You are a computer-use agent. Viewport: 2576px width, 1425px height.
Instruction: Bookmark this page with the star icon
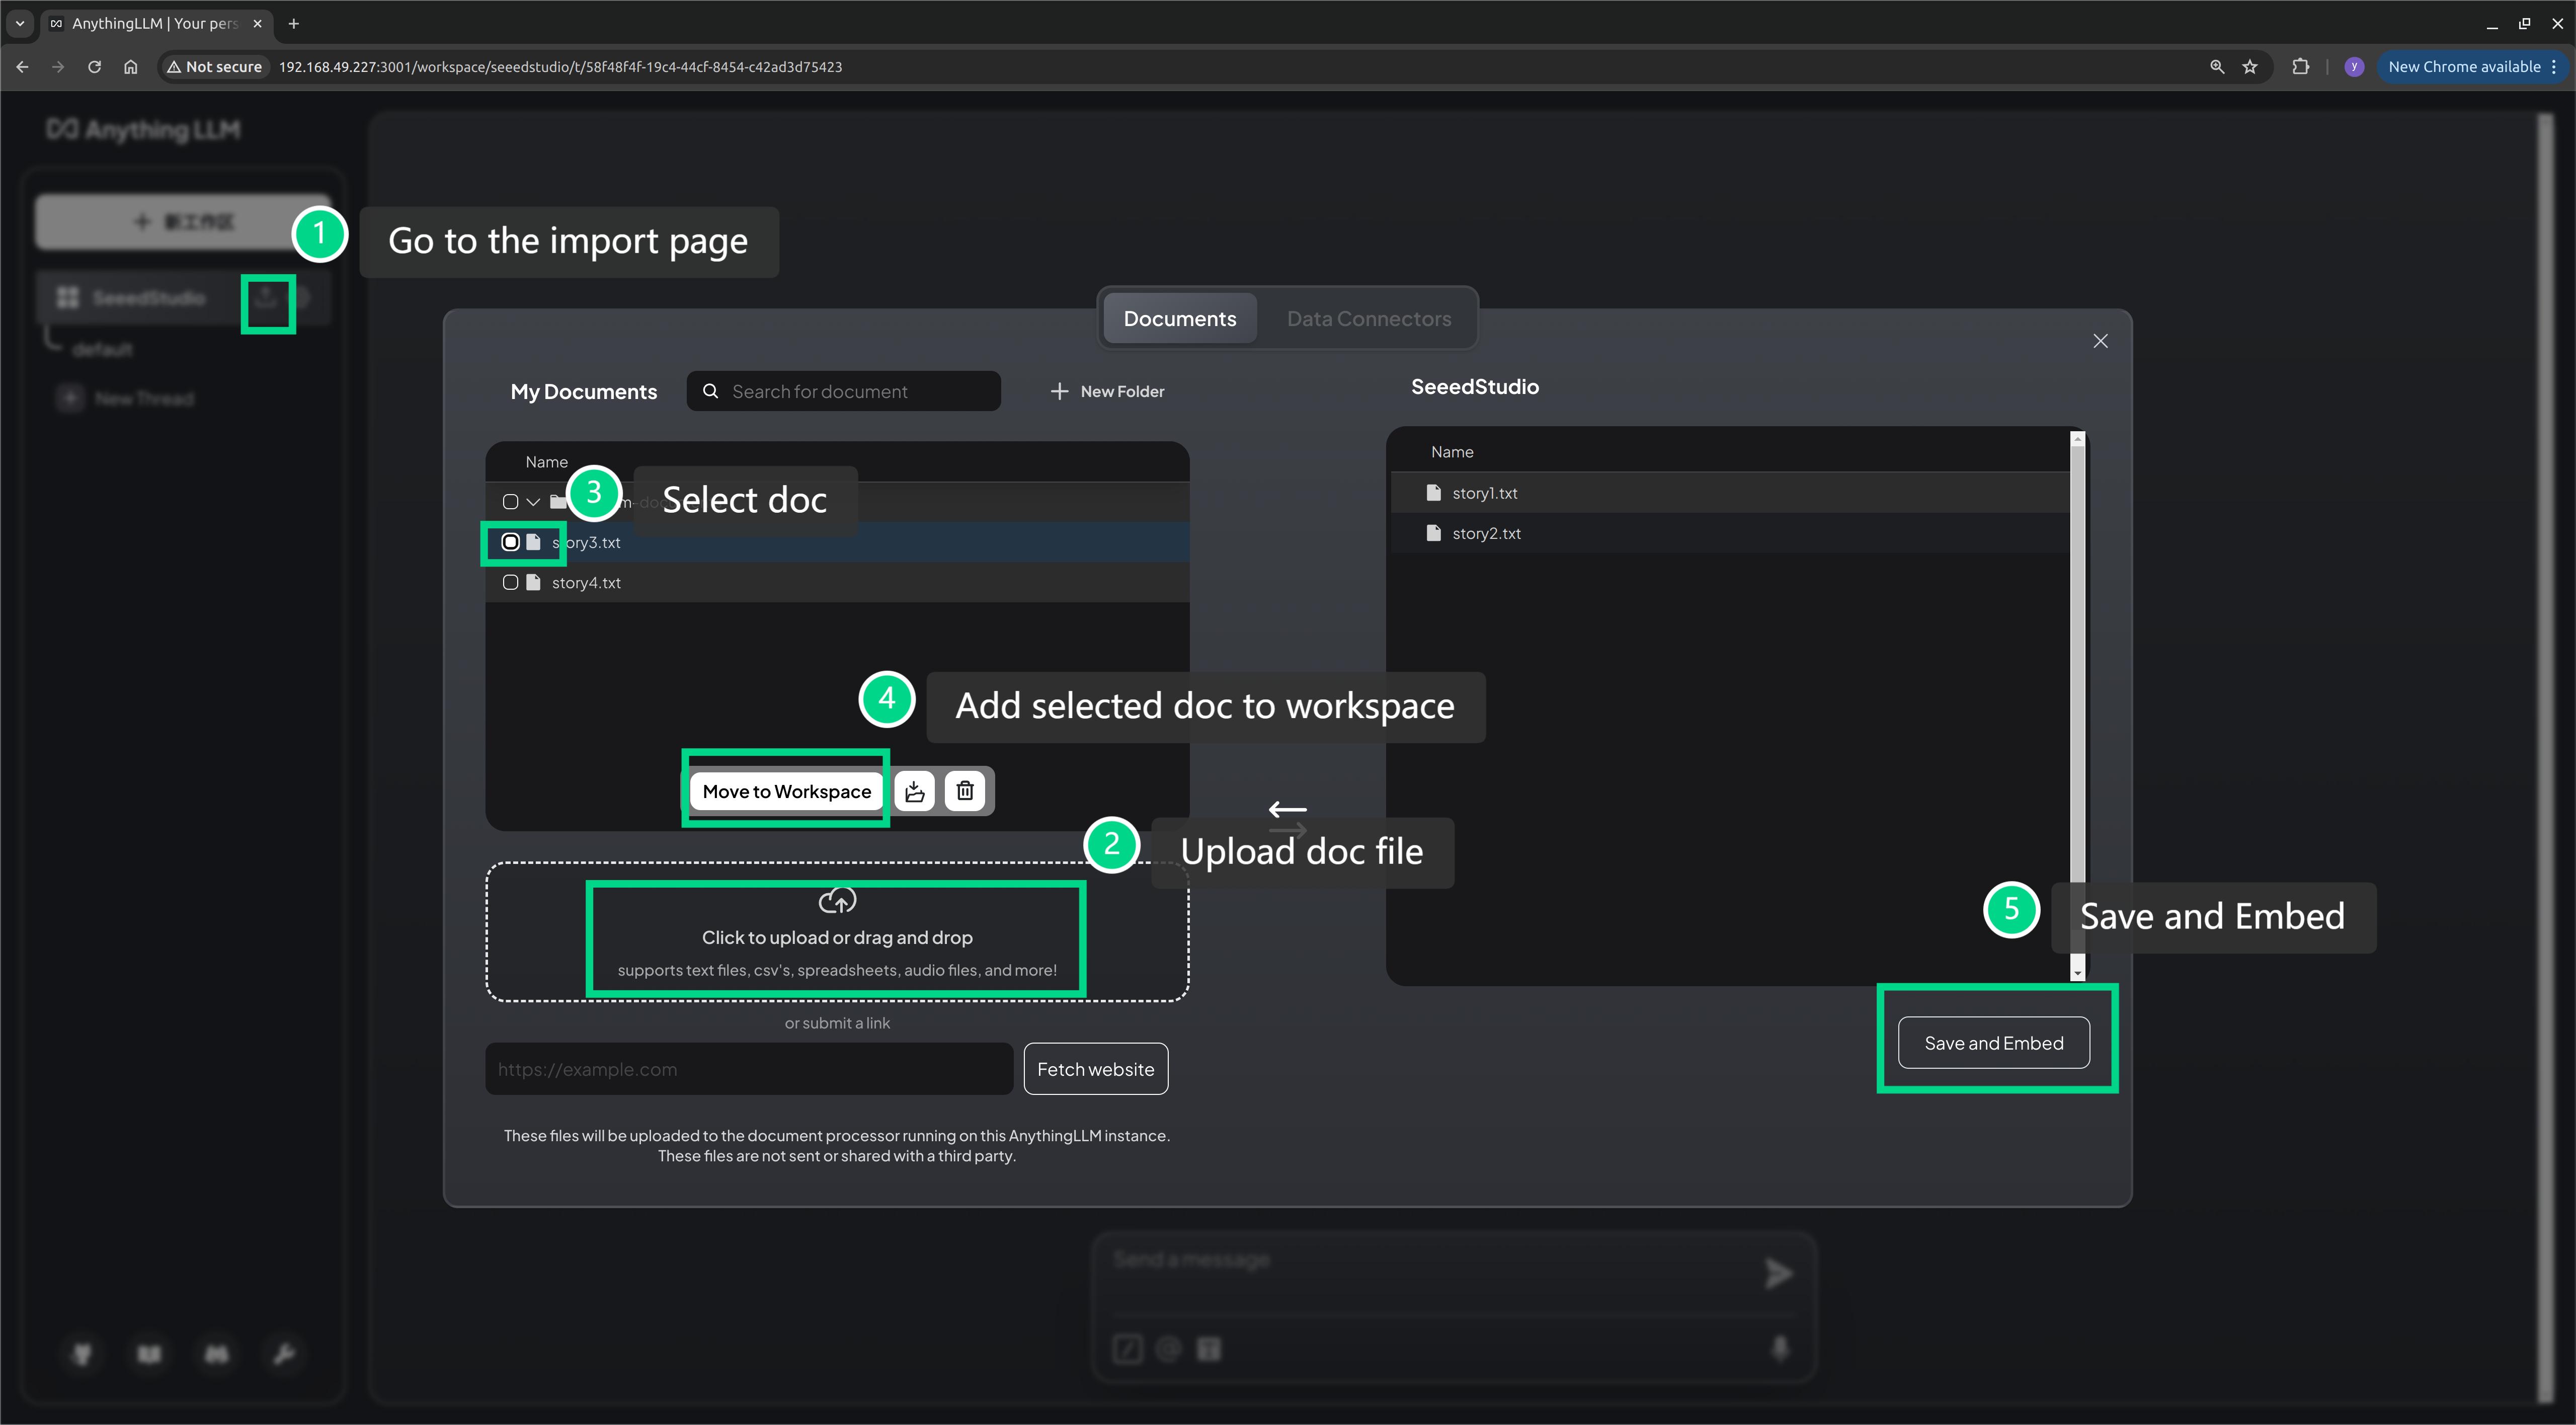2250,67
